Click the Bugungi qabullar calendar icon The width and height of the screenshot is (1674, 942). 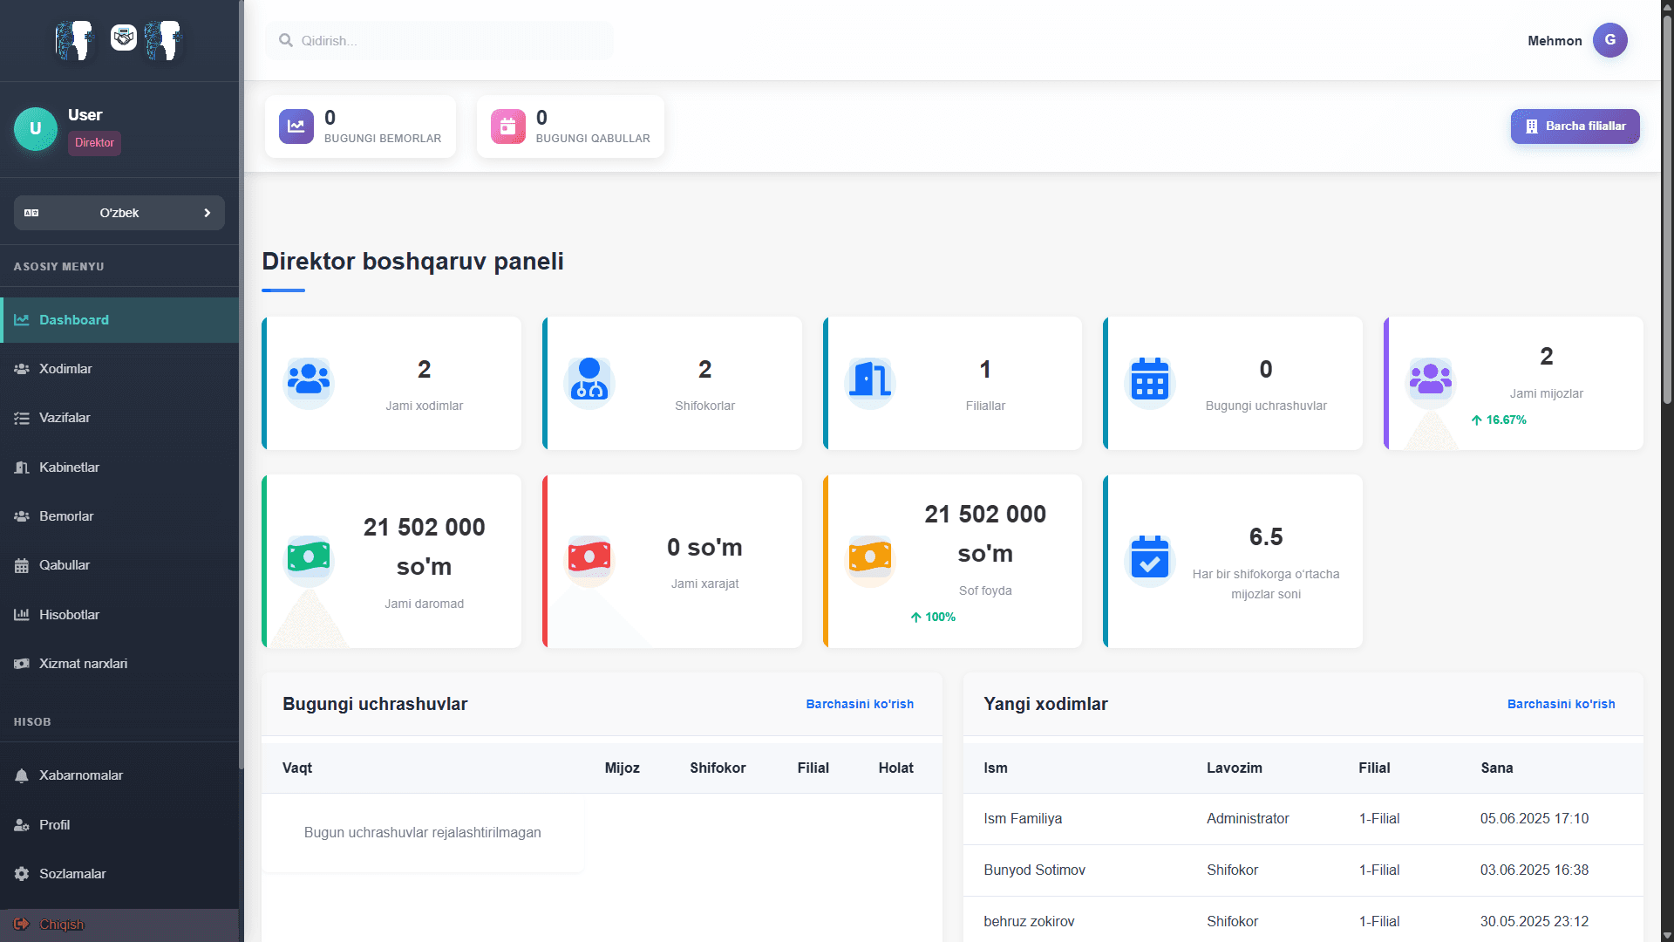point(508,126)
